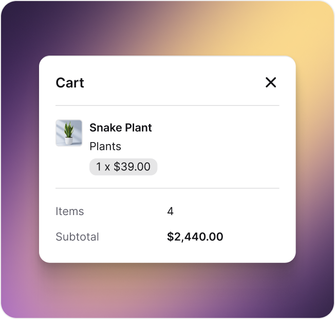This screenshot has width=335, height=319.
Task: Click the word Plant in the product title
Action: coord(138,128)
